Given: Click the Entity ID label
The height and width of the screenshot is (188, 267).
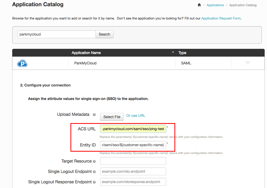Looking at the screenshot, I should click(x=88, y=145).
